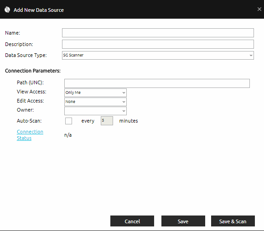The image size is (264, 231).
Task: Click the app logo in title bar
Action: click(x=7, y=10)
